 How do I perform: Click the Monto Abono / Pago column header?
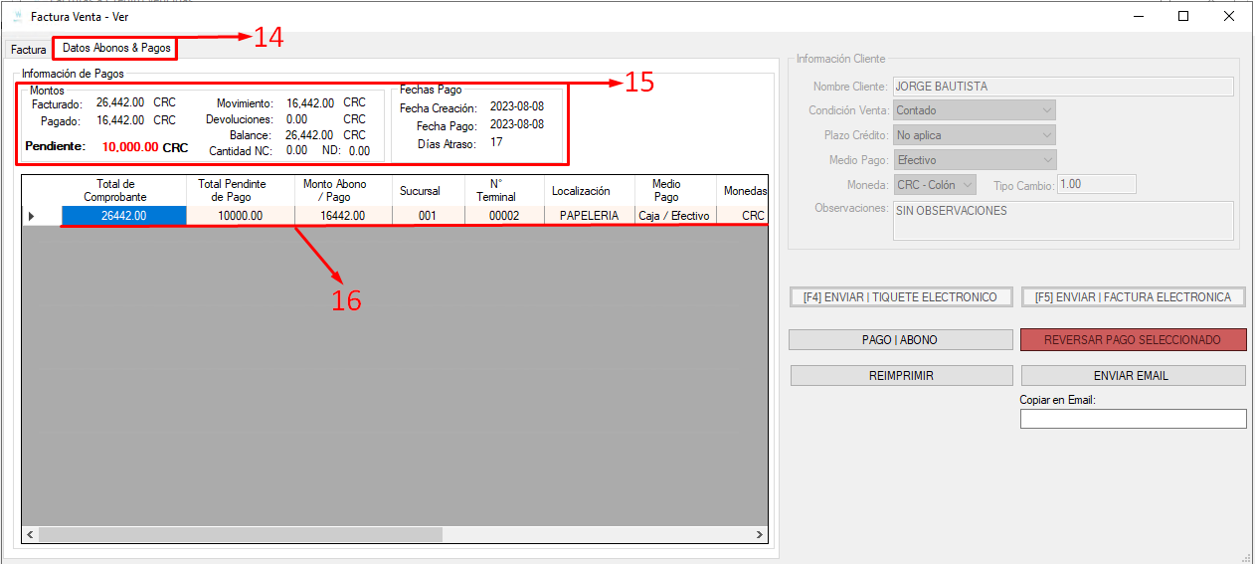[x=342, y=191]
